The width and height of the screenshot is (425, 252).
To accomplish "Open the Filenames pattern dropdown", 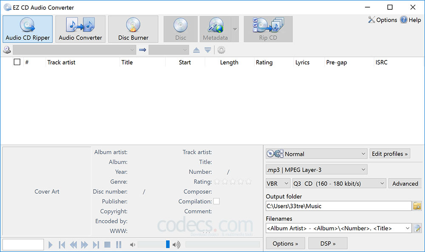I will [339, 228].
